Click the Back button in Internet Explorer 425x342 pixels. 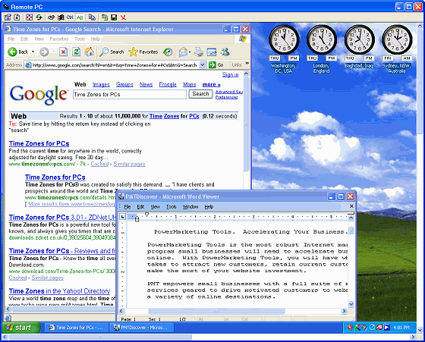click(18, 52)
